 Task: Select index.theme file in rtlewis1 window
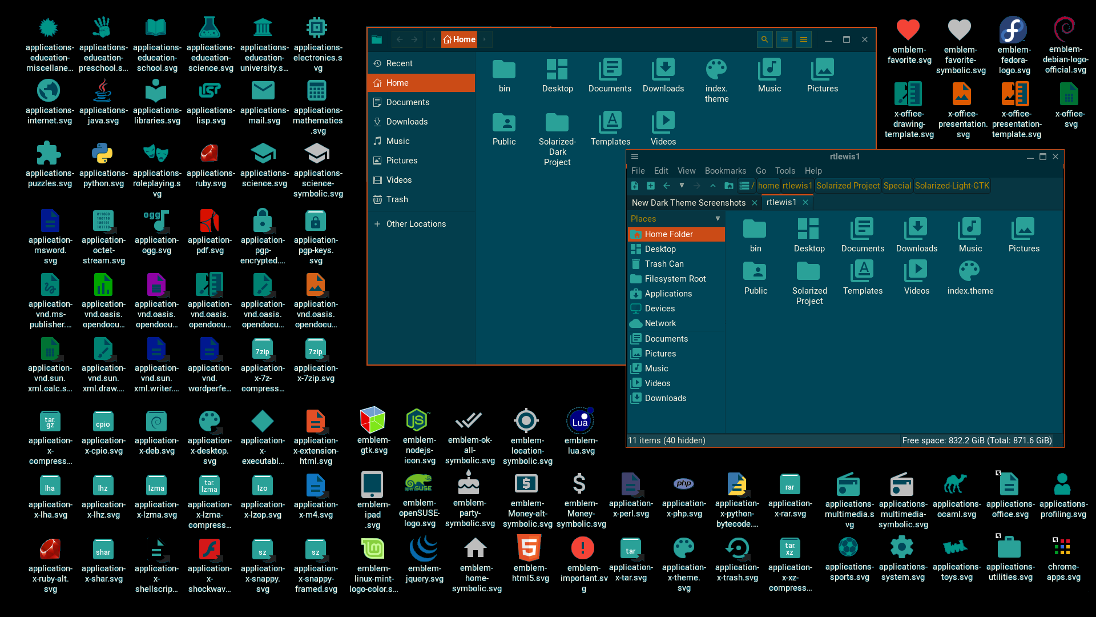[970, 278]
